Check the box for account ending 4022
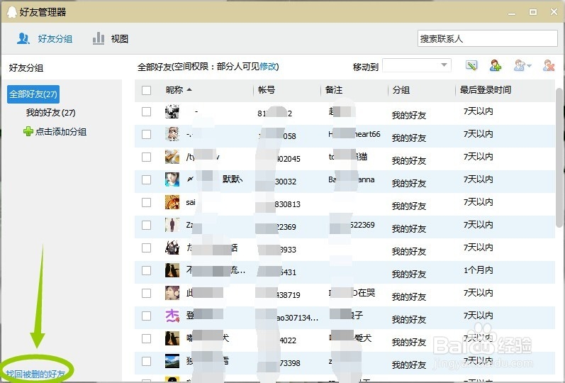Viewport: 565px width, 383px height. 146,338
